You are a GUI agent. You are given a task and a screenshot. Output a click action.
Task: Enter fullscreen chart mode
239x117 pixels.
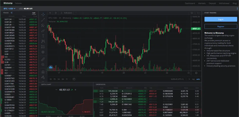pyautogui.click(x=198, y=13)
